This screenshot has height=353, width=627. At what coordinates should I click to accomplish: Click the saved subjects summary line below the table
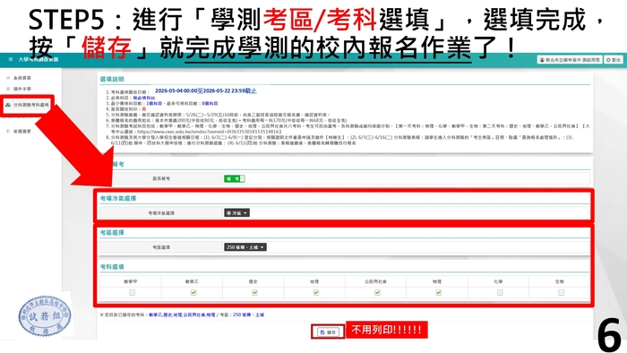click(182, 315)
